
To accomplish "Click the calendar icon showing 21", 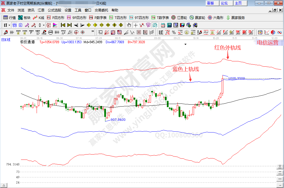I will click(x=163, y=25).
